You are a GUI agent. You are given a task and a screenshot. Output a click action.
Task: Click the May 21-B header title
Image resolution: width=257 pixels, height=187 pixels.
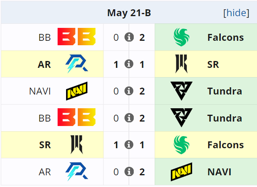tap(129, 13)
